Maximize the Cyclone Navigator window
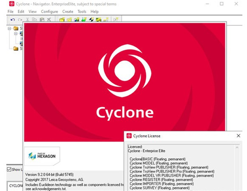The height and width of the screenshot is (191, 247). [x=221, y=4]
